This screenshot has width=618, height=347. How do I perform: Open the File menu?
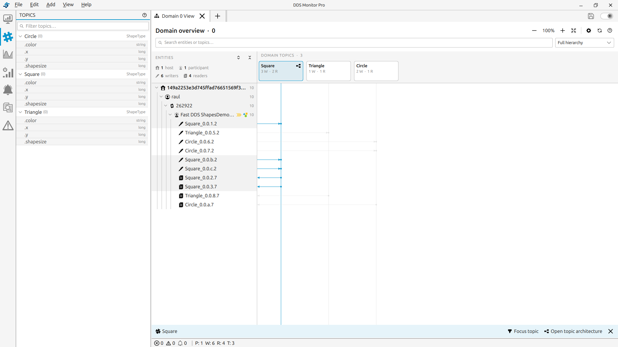point(19,4)
